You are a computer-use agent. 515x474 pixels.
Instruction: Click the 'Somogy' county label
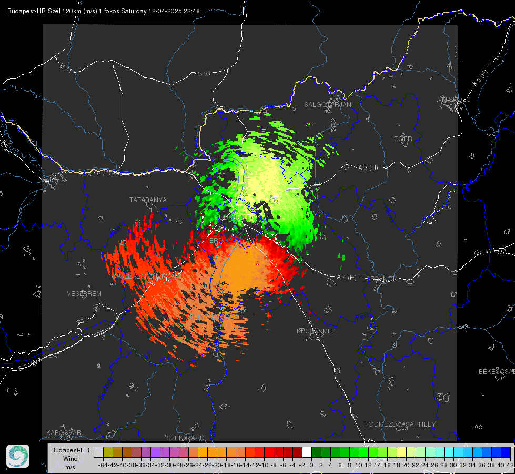pos(105,389)
